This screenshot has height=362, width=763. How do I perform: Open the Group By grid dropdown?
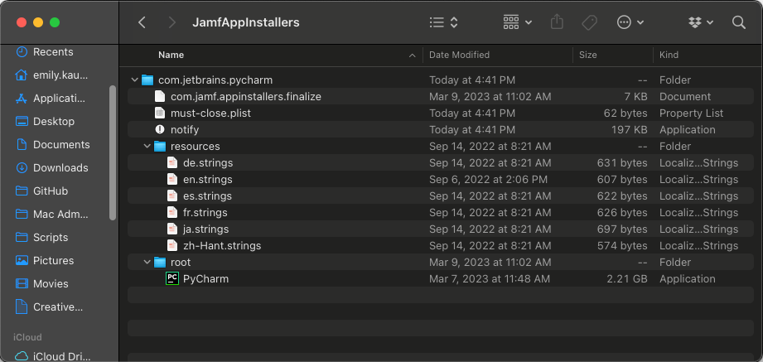tap(517, 22)
